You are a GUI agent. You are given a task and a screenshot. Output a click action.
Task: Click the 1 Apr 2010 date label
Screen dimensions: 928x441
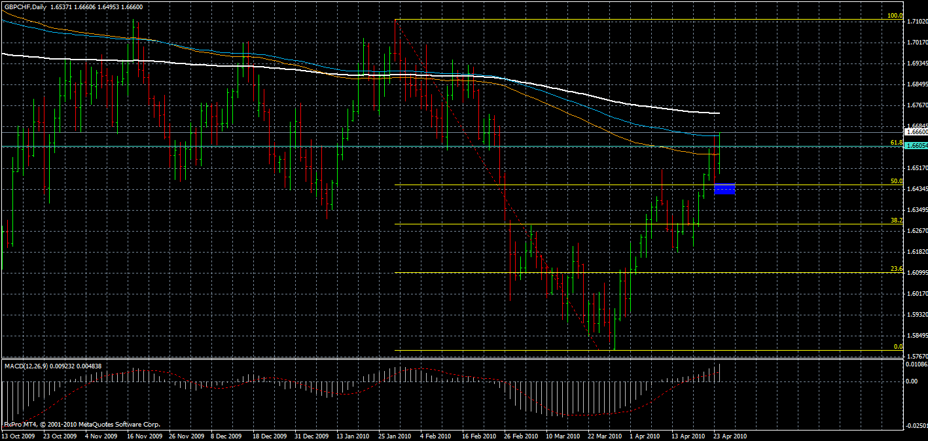[x=645, y=436]
